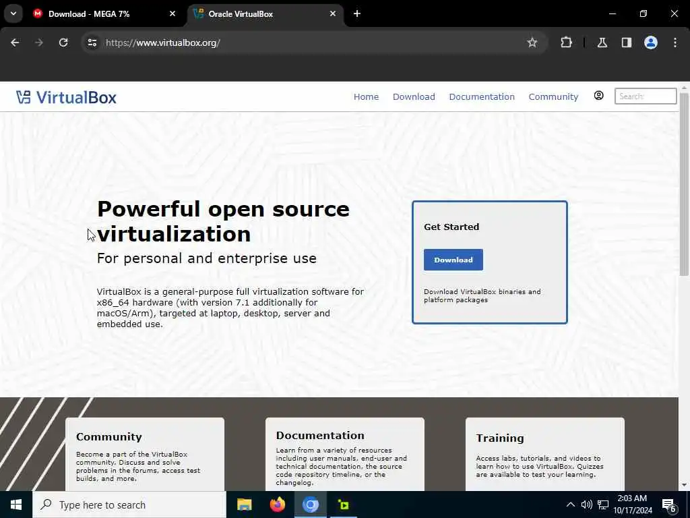690x518 pixels.
Task: Click the Documentation card
Action: coord(345,454)
